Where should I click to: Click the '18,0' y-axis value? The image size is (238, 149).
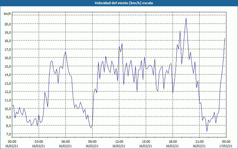(8, 41)
